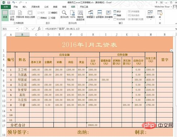The height and width of the screenshot is (137, 177).
Task: Click the Insert Function fx button
Action: [x=39, y=29]
